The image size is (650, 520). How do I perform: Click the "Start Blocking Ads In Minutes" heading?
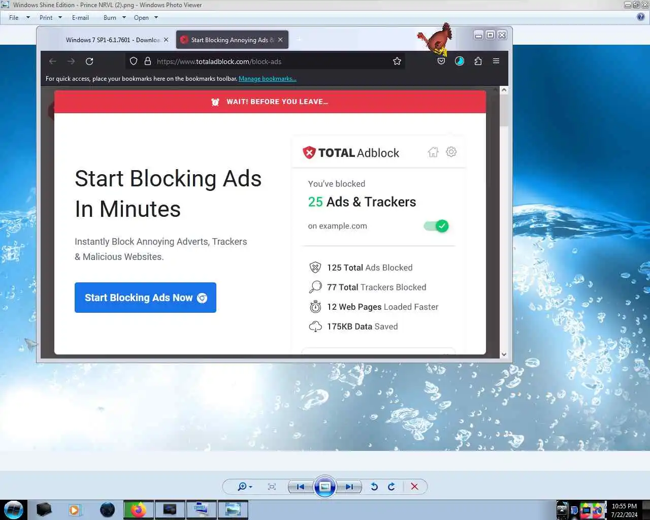coord(168,193)
